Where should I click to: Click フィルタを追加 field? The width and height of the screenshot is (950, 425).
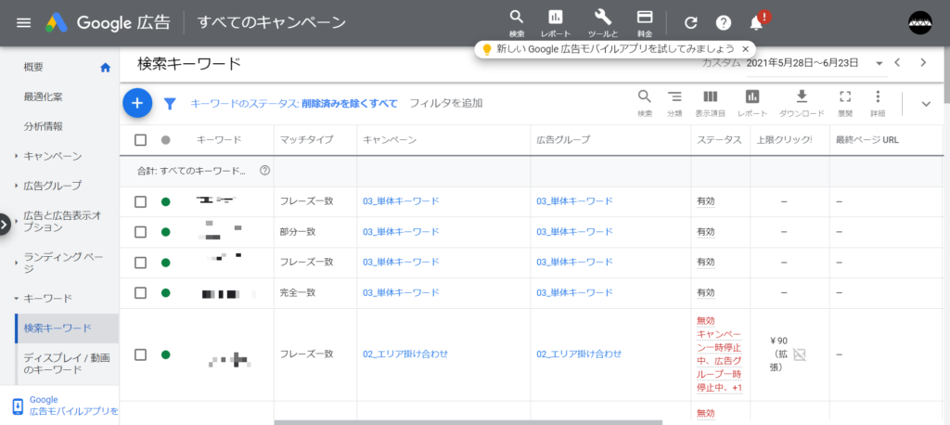pos(446,103)
